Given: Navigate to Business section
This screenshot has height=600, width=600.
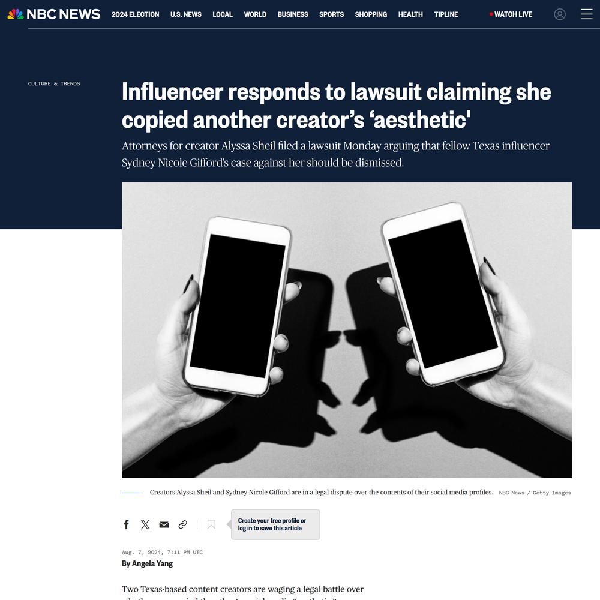Looking at the screenshot, I should (x=293, y=14).
